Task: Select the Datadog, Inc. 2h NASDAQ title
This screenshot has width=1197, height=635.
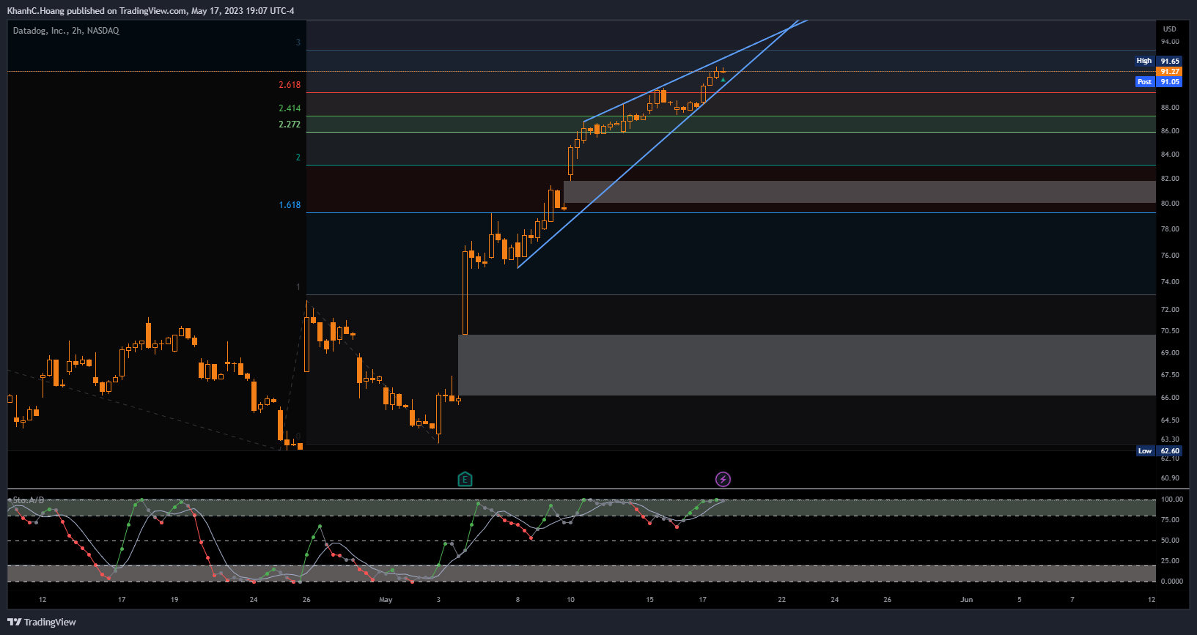Action: point(66,31)
